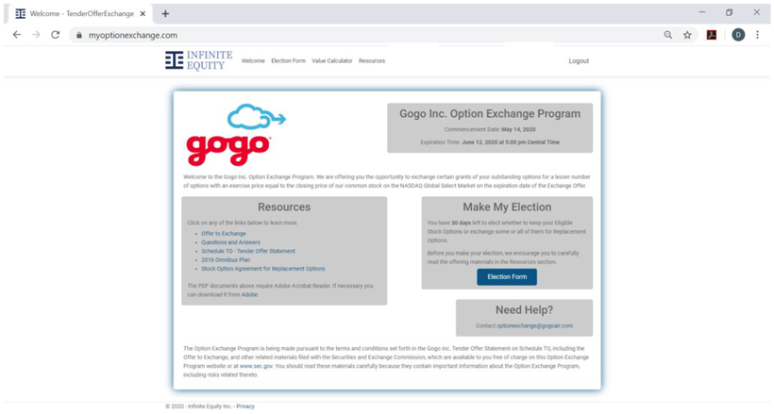Open the Adobe Acrobat extension icon

pos(712,35)
